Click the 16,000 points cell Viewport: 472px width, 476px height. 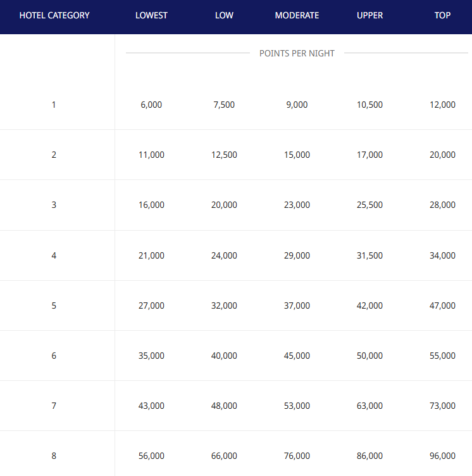(151, 205)
